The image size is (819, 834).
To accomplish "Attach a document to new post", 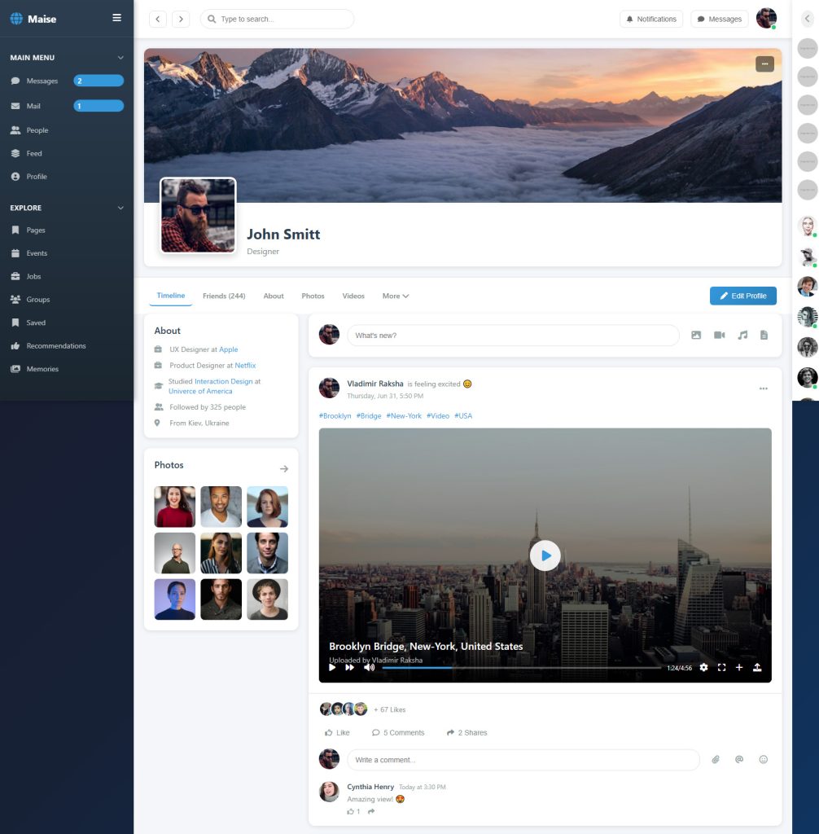I will click(x=764, y=335).
